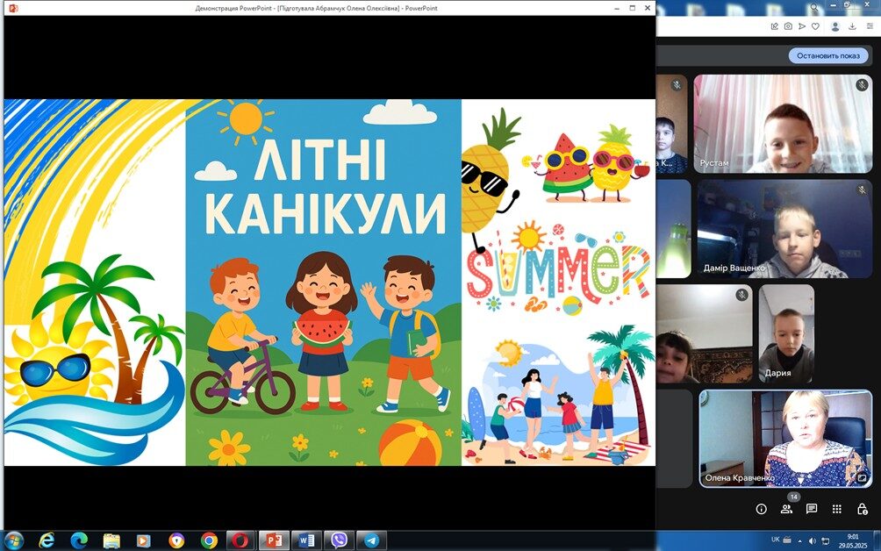Click the ЛІТНІ КАНІКУЛИ slide image

pyautogui.click(x=324, y=283)
